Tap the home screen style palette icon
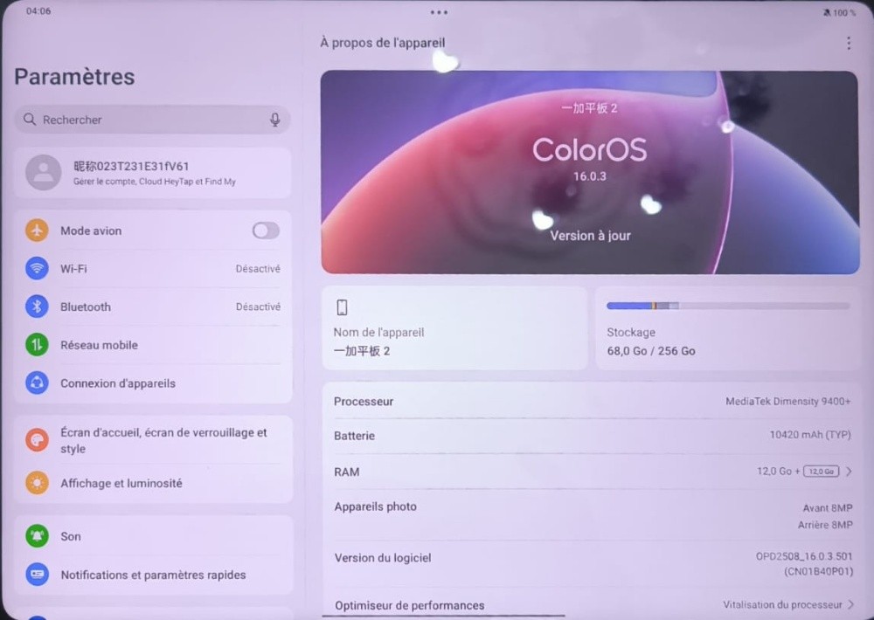874x620 pixels. [x=37, y=440]
